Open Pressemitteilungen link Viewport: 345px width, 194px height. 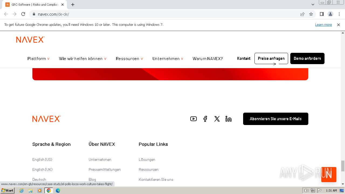(x=105, y=169)
